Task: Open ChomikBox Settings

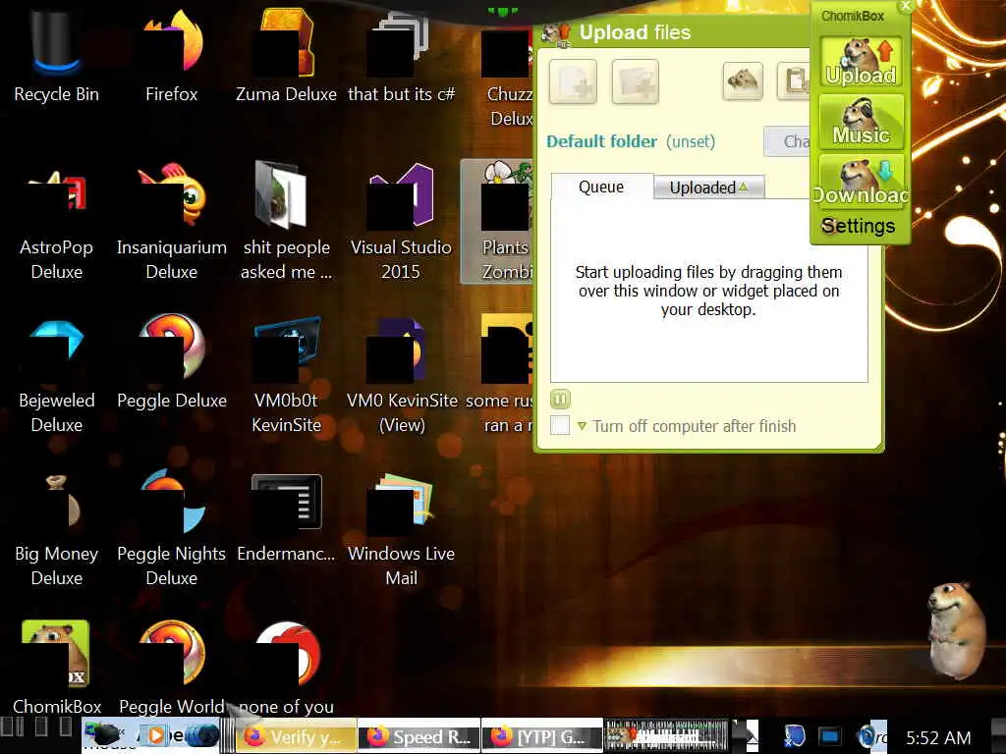Action: coord(859,226)
